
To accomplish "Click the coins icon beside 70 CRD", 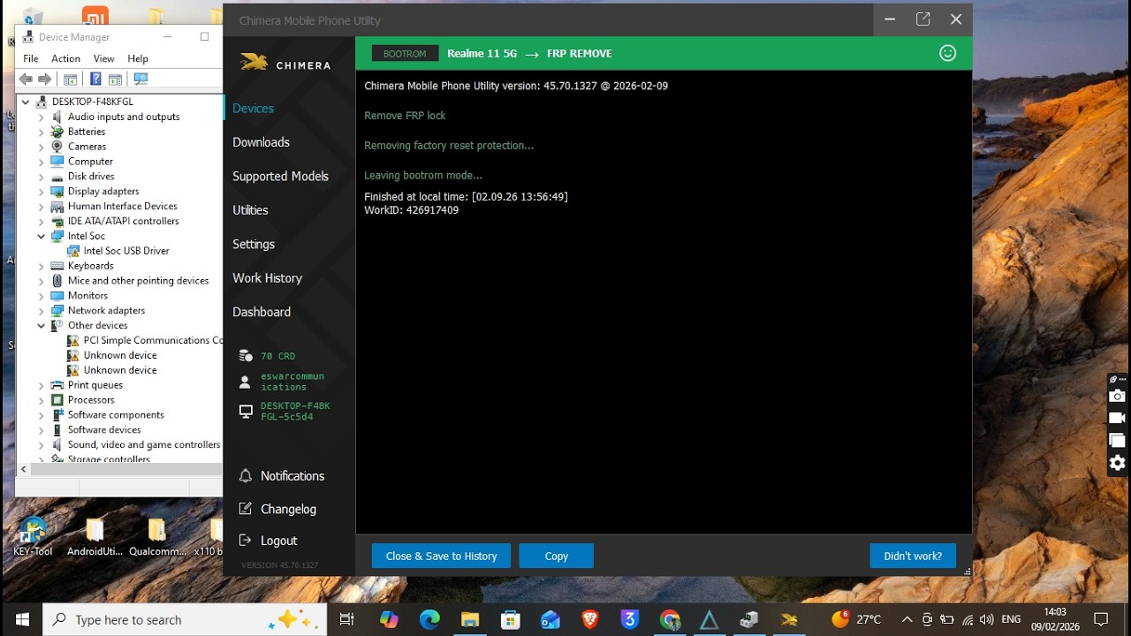I will (246, 356).
